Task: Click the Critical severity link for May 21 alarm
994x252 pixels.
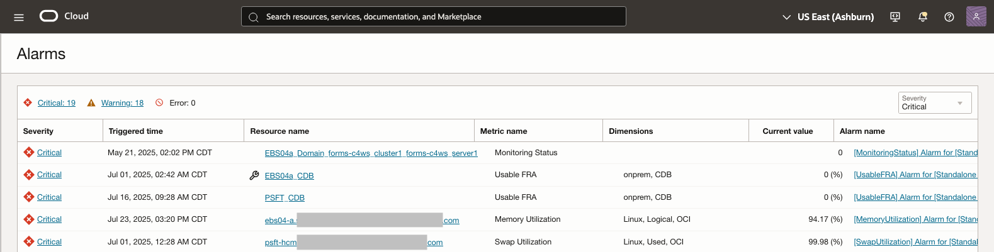Action: (49, 153)
